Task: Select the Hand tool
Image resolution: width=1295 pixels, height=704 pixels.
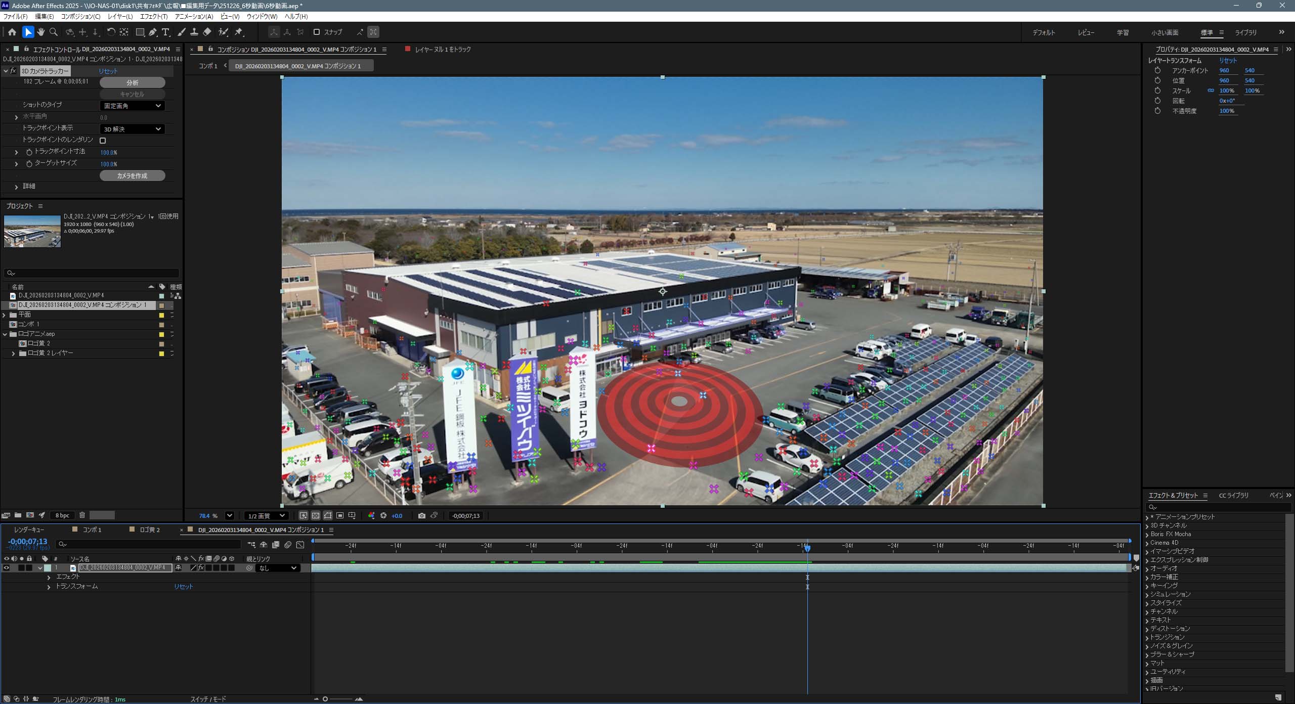Action: click(41, 32)
